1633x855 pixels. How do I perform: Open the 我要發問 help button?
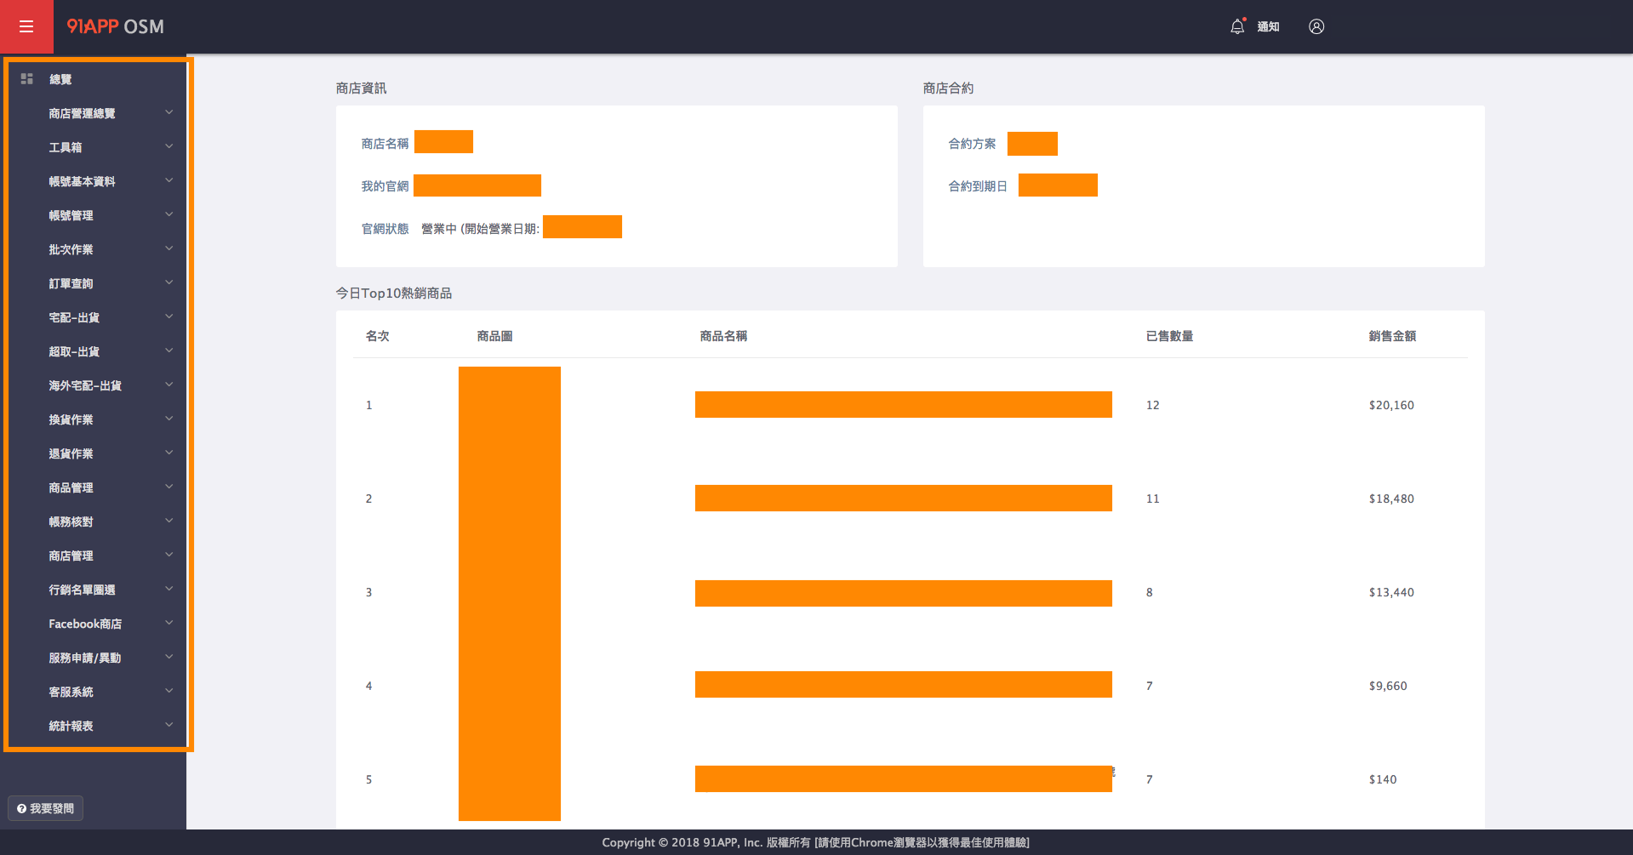point(46,808)
